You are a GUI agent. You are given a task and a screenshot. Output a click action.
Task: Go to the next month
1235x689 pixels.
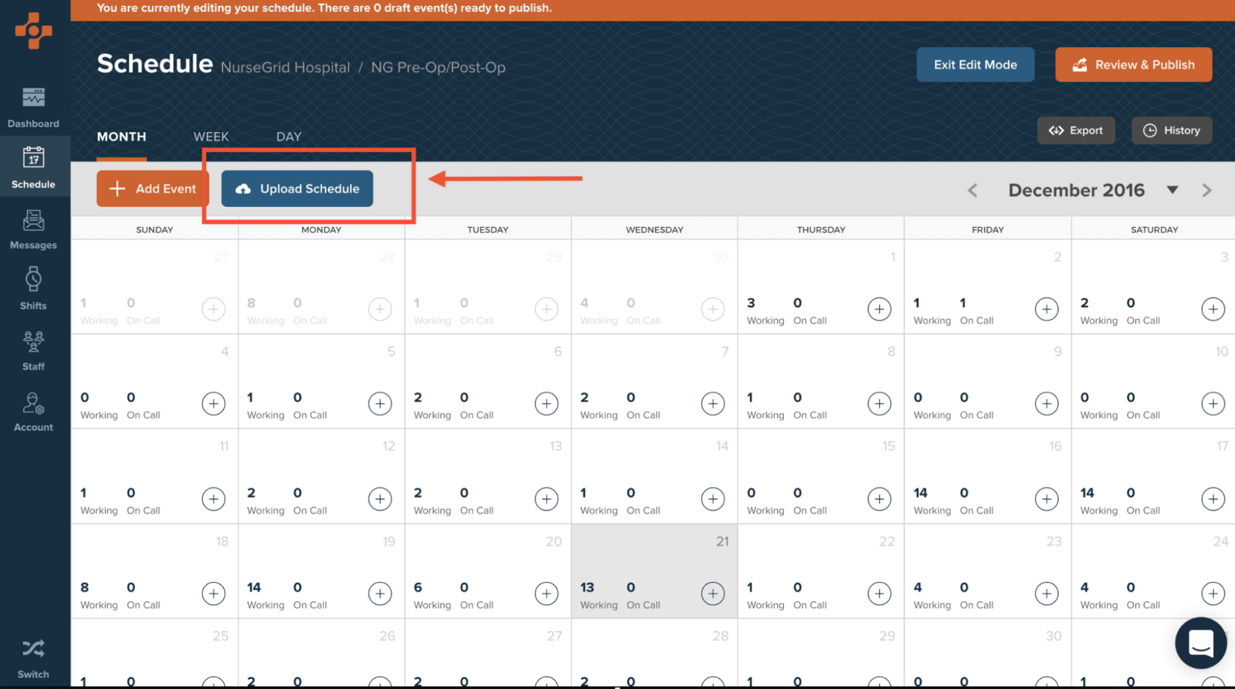pos(1207,190)
